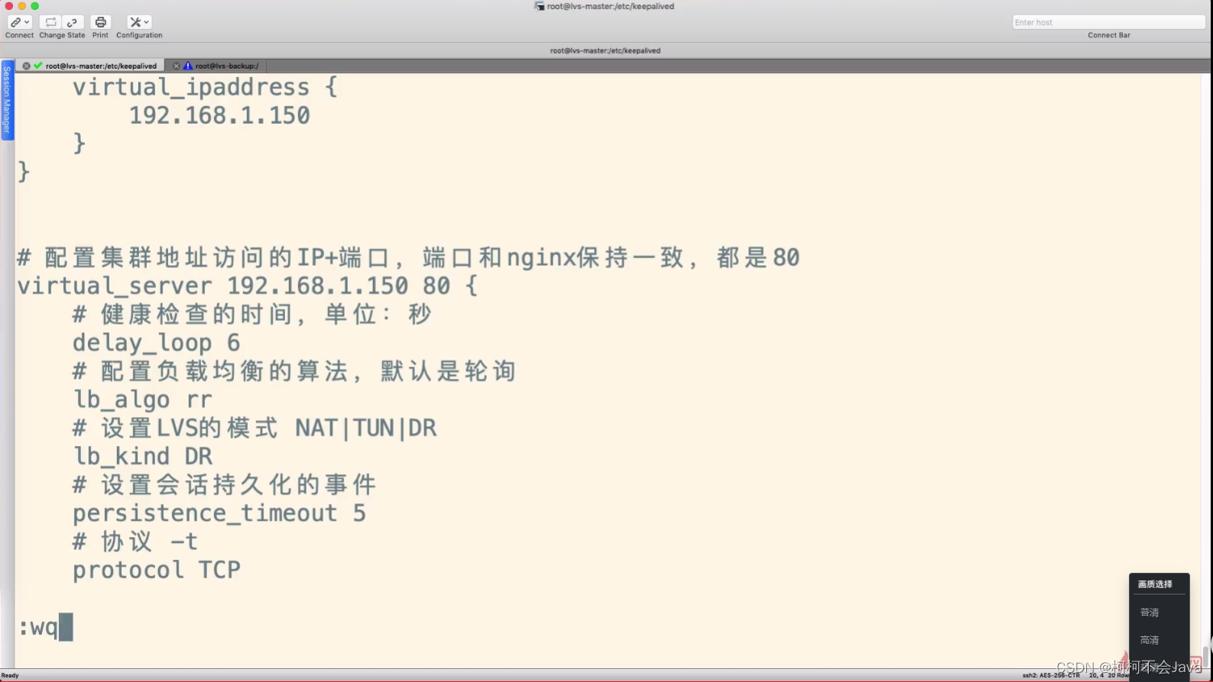Switch to the root@lvs-backup:/ session tab
Image resolution: width=1213 pixels, height=682 pixels.
click(x=226, y=66)
